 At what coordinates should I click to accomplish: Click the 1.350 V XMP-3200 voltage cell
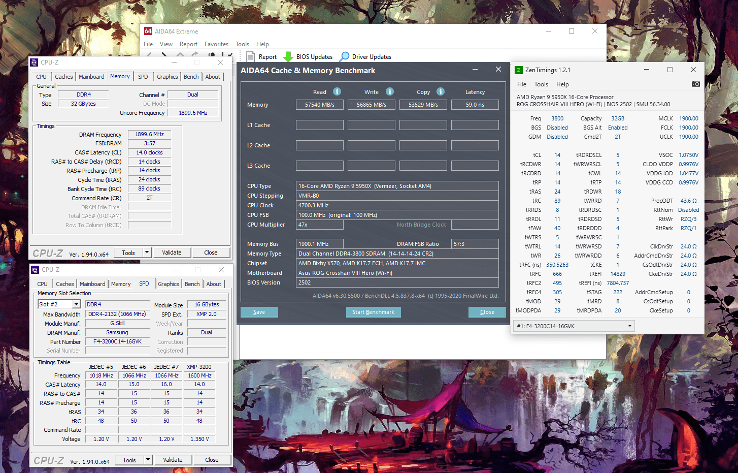coord(199,439)
